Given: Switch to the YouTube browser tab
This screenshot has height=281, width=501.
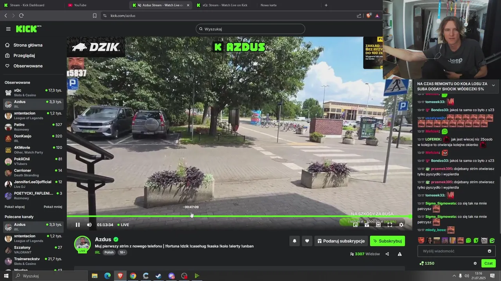Looking at the screenshot, I should (96, 5).
